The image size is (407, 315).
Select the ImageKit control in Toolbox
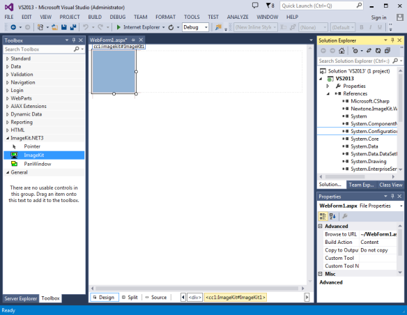[44, 155]
